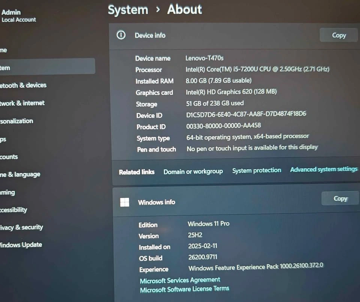
Task: Click the Installed on date 2025-02-11
Action: tap(203, 246)
